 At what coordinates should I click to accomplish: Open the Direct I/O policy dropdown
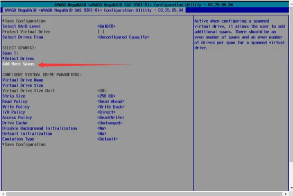(106, 112)
